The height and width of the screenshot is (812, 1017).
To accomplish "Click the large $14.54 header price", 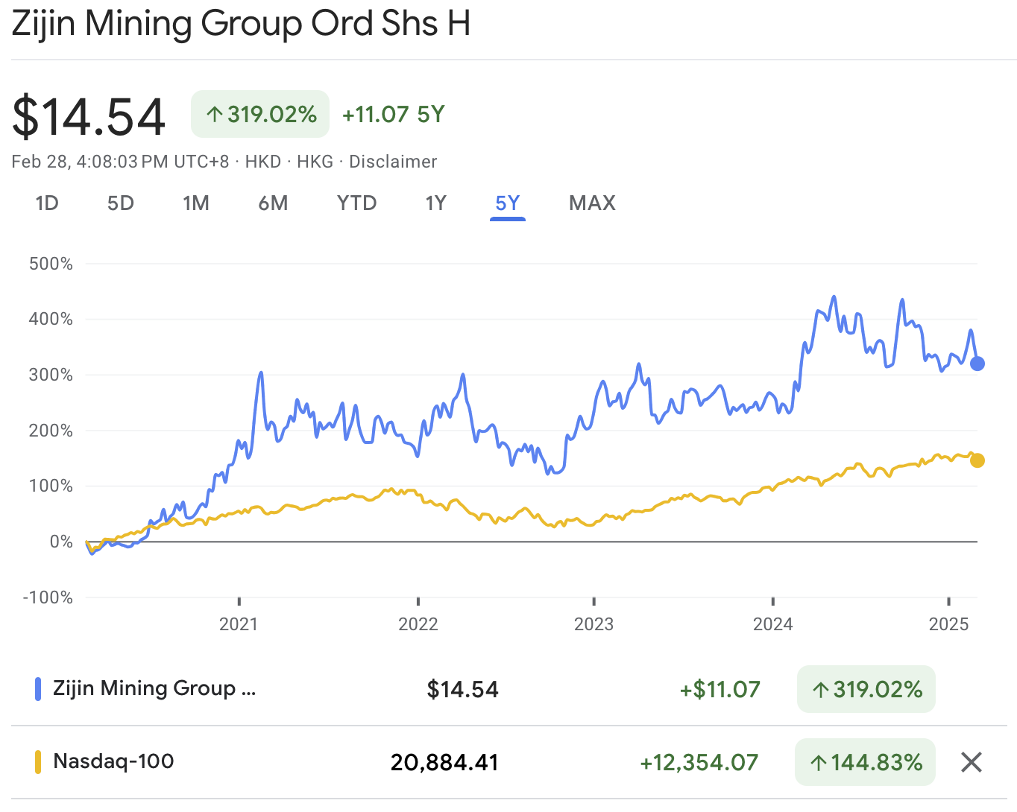I will 89,116.
